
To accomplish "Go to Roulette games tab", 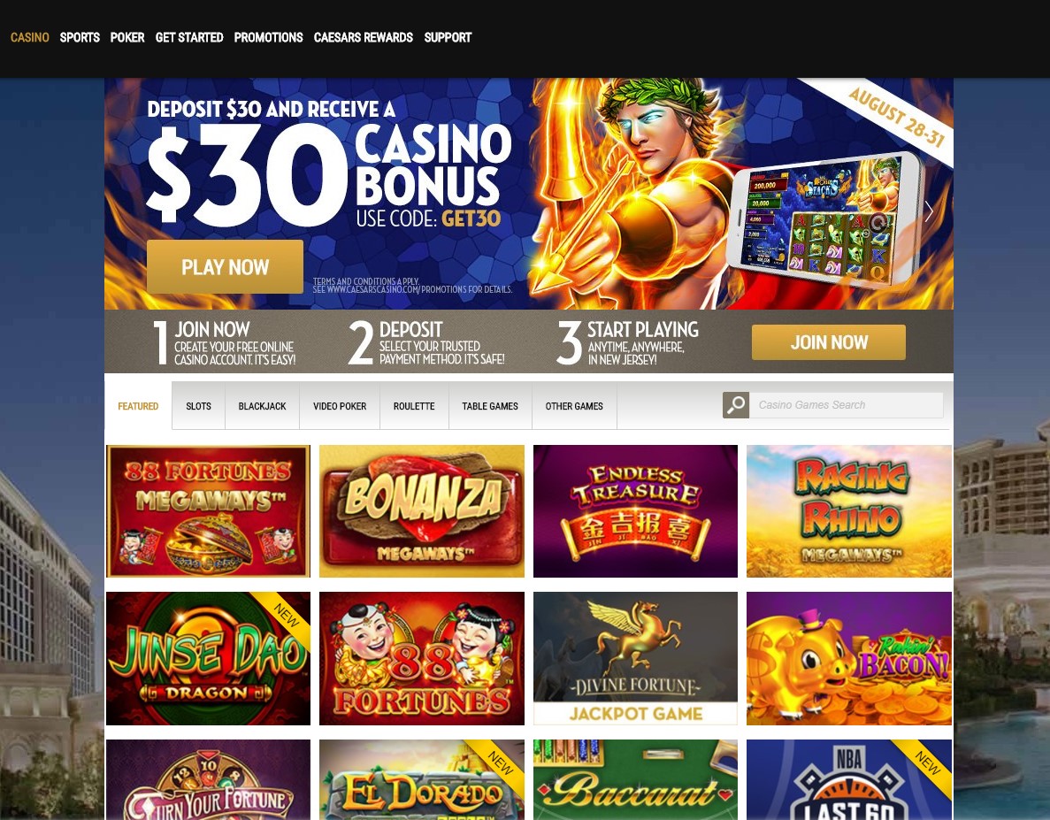I will coord(414,406).
